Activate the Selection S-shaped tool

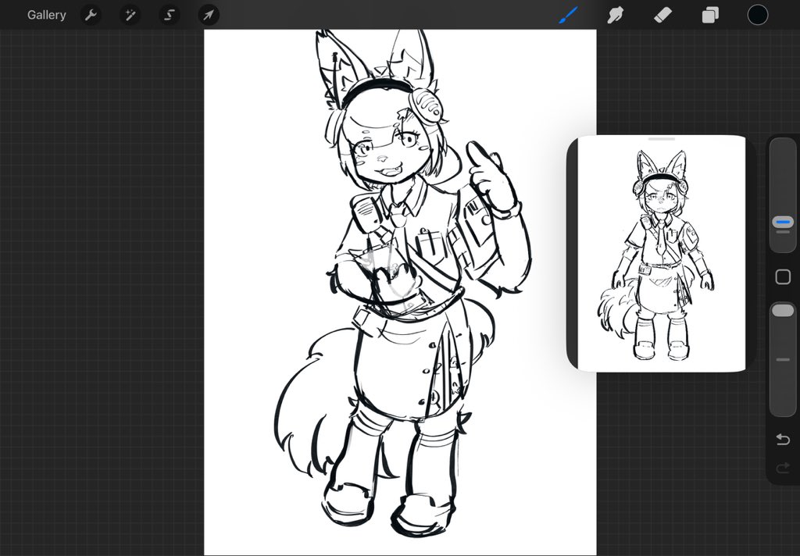pos(170,15)
